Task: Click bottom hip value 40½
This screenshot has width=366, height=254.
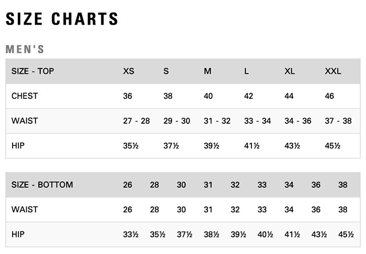Action: (x=266, y=235)
